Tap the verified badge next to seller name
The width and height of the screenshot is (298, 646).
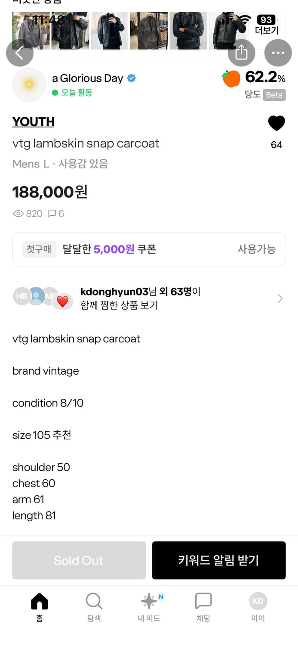coord(132,78)
